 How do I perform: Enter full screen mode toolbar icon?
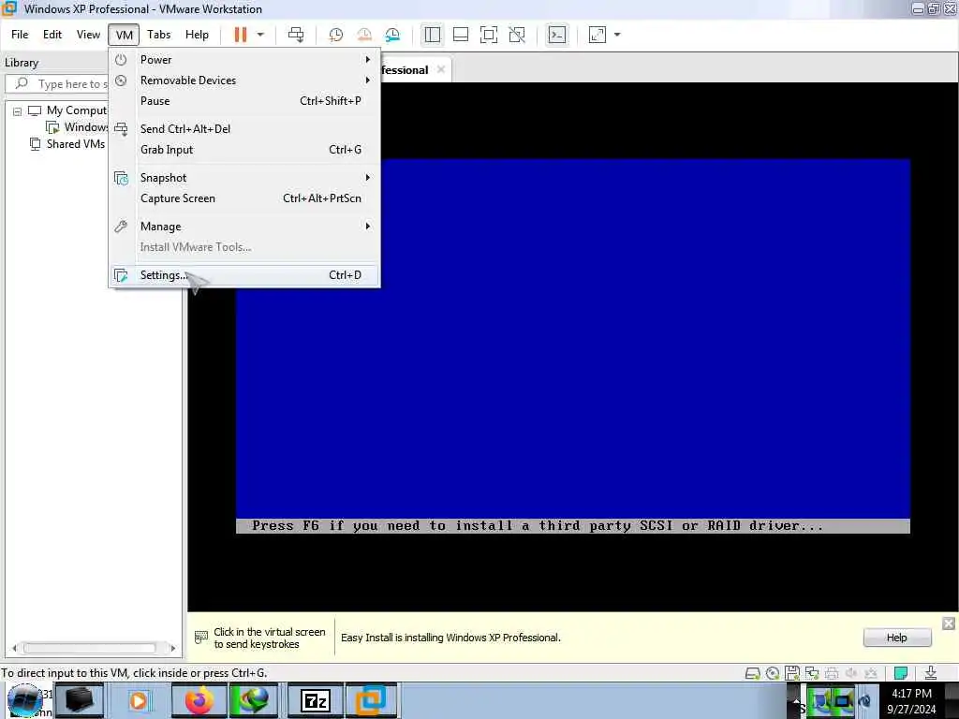pos(489,35)
